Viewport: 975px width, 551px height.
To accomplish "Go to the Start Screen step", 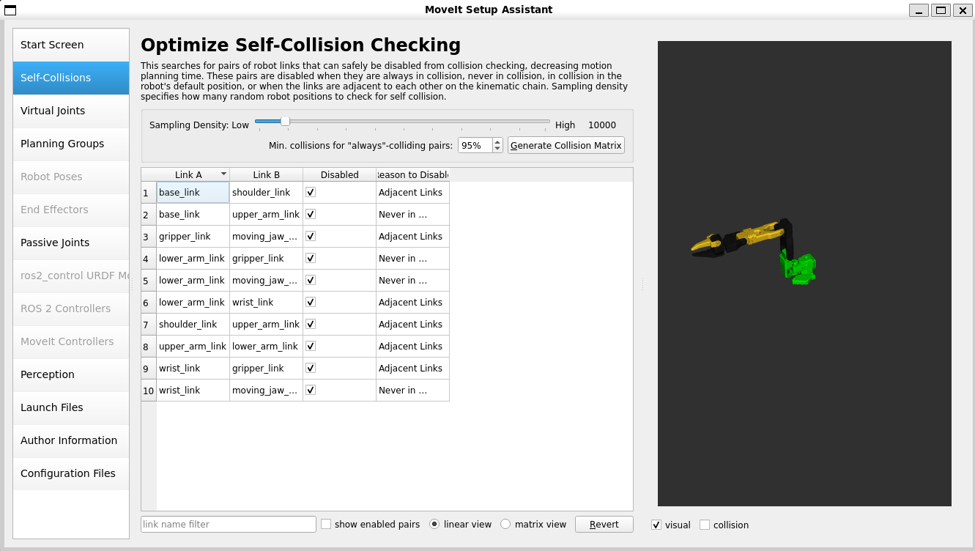I will (x=71, y=45).
